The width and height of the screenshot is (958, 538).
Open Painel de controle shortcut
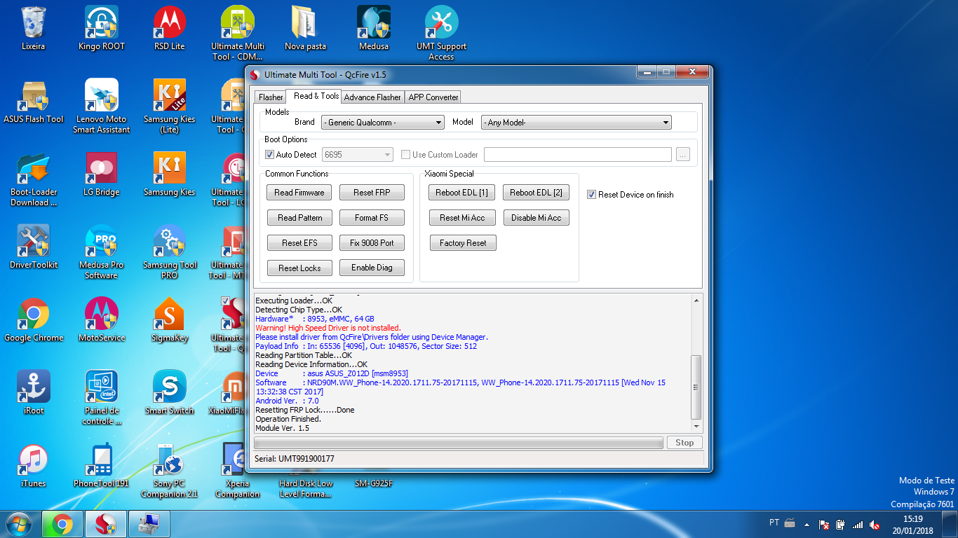click(x=102, y=397)
